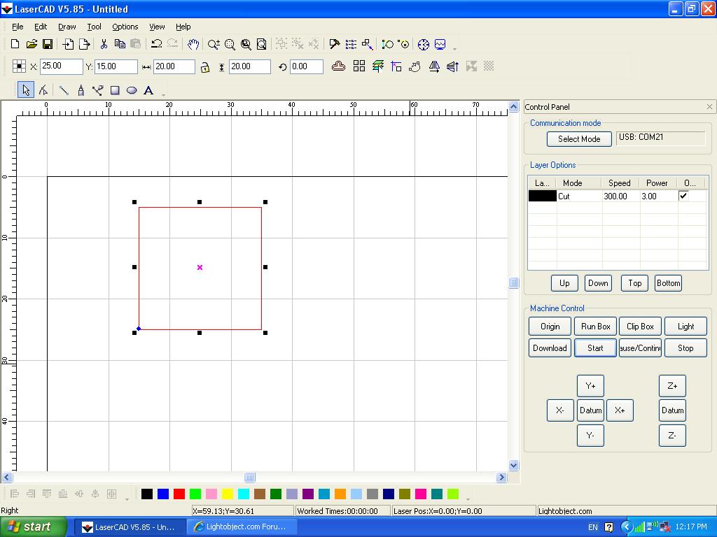Viewport: 717px width, 537px height.
Task: Expand the color palette toolbar options arrow
Action: (468, 499)
